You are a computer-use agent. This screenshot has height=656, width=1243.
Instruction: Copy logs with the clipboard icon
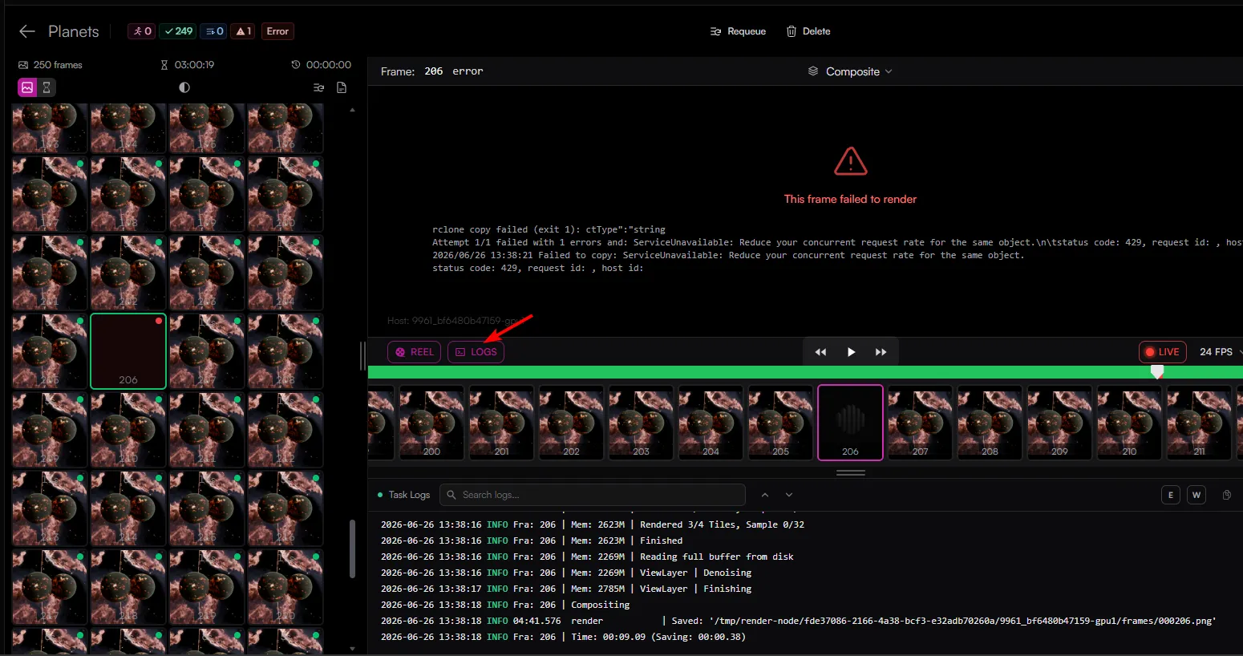[x=1226, y=495]
